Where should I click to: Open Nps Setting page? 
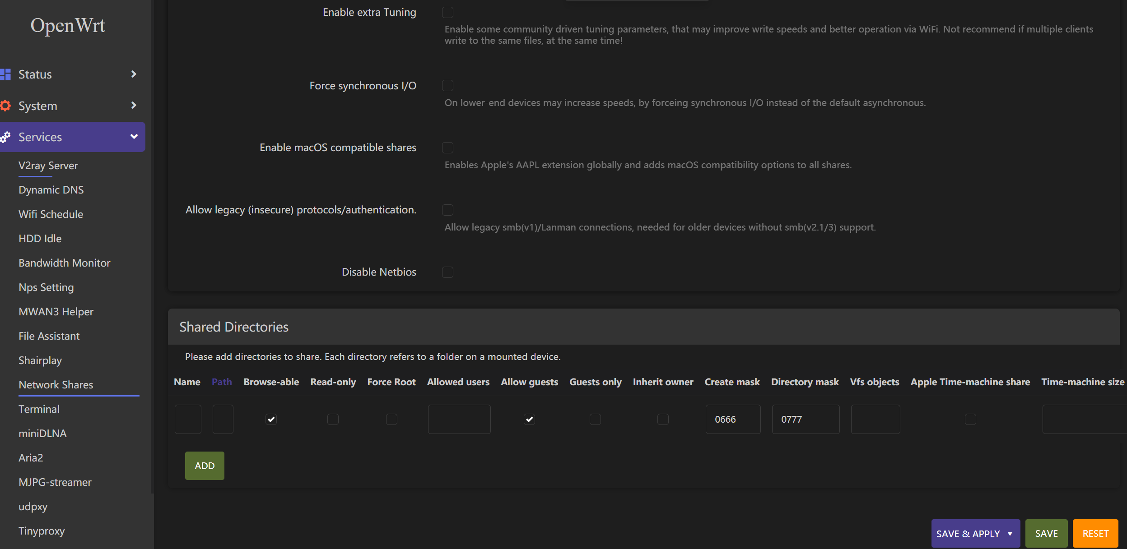click(46, 287)
